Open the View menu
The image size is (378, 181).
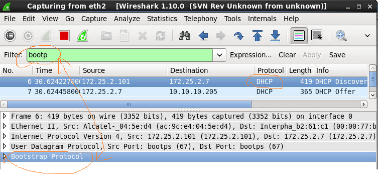(50, 19)
